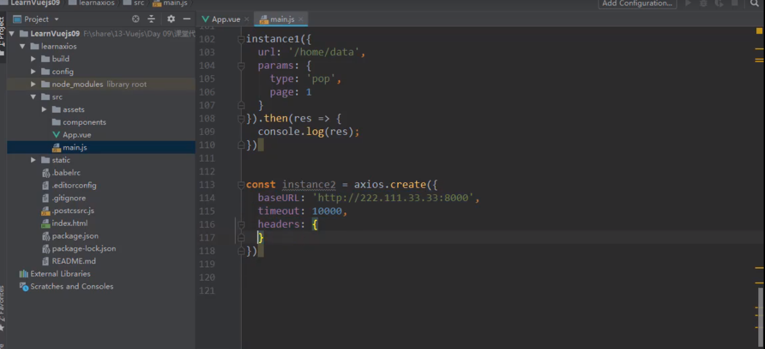Select main.js in the project tree

tap(101, 147)
